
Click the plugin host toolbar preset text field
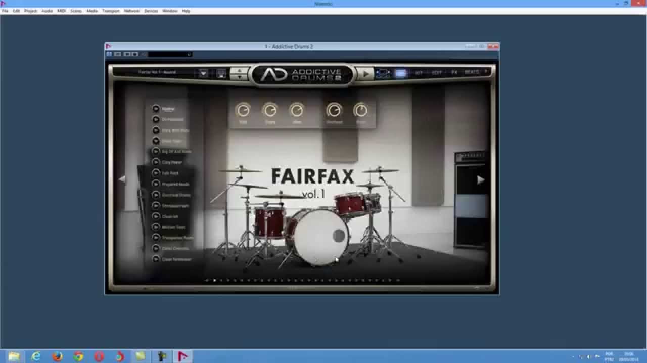pyautogui.click(x=169, y=54)
